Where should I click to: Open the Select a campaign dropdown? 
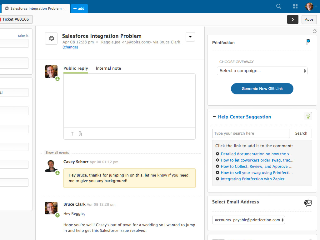pos(262,71)
